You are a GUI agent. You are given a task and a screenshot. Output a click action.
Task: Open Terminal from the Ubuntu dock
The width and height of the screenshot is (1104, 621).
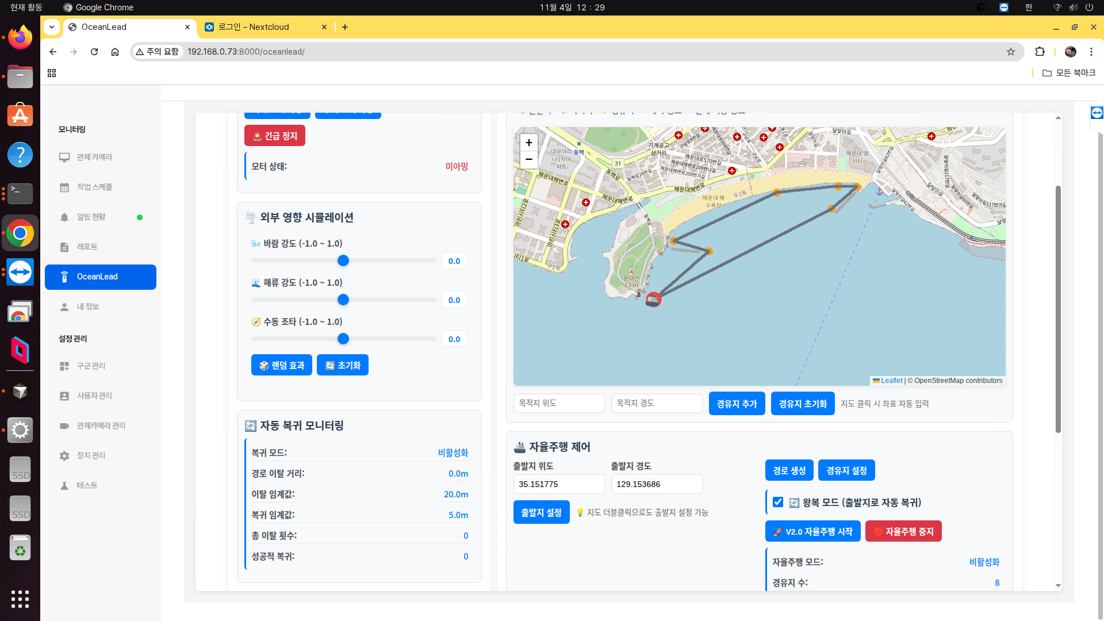tap(20, 194)
